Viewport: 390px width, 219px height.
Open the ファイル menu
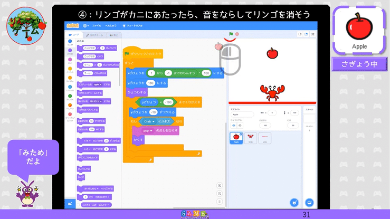pyautogui.click(x=97, y=25)
